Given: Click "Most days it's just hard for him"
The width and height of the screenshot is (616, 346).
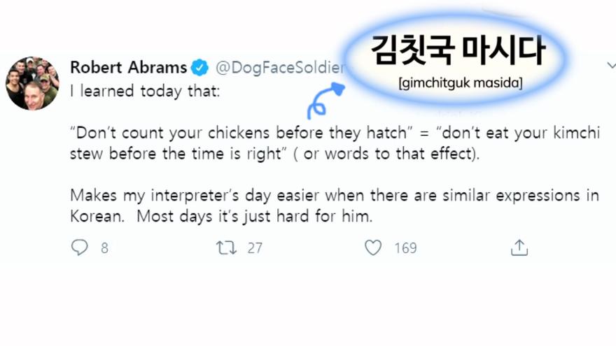Looking at the screenshot, I should (254, 216).
